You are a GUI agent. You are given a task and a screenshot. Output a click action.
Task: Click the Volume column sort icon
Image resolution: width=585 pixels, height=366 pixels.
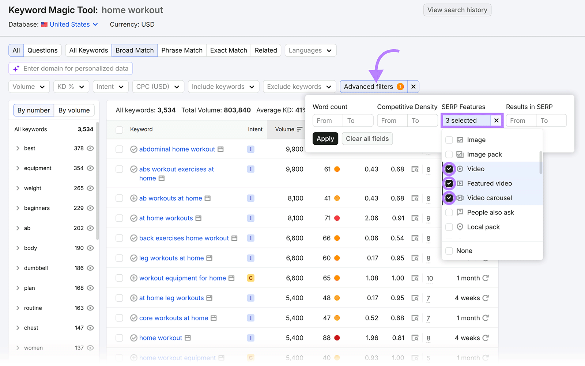[x=300, y=129]
